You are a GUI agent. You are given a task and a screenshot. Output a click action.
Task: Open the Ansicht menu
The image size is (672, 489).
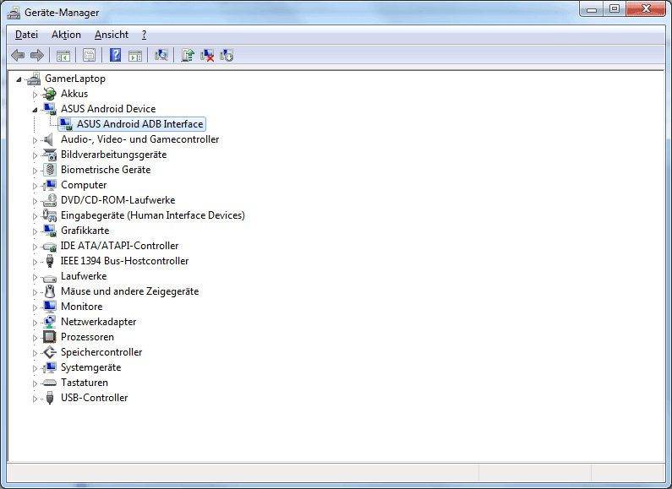pos(112,35)
